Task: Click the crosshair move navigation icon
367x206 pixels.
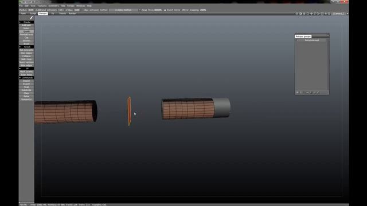Action: 311,14
